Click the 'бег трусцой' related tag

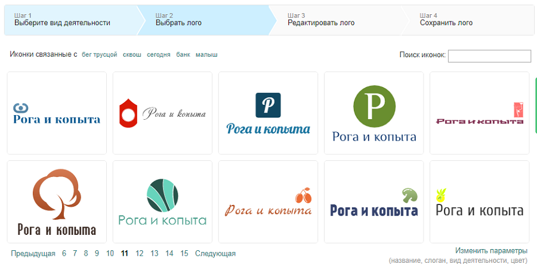(x=100, y=55)
